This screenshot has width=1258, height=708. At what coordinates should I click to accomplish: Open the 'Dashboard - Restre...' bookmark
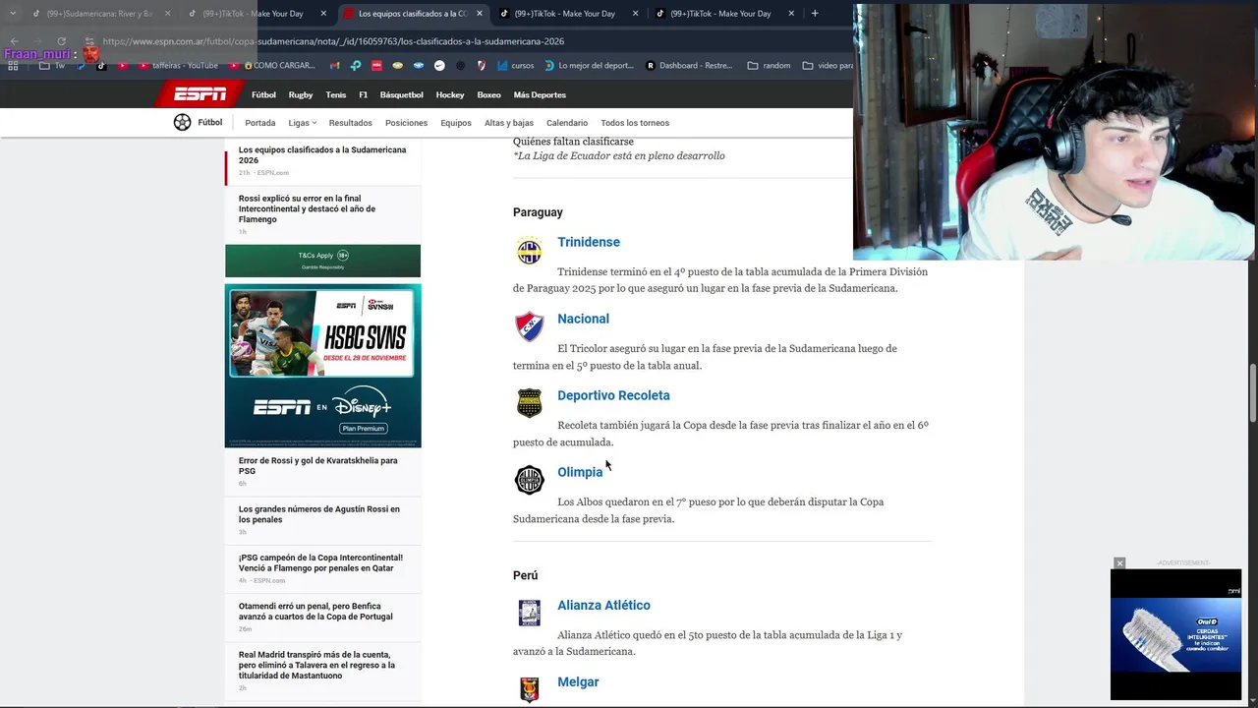(x=689, y=66)
